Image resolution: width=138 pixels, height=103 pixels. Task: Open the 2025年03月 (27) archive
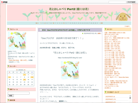(x=110, y=102)
